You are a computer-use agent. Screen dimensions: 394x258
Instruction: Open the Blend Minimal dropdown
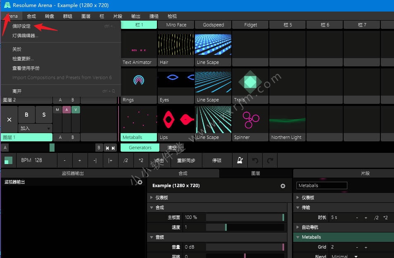click(345, 256)
